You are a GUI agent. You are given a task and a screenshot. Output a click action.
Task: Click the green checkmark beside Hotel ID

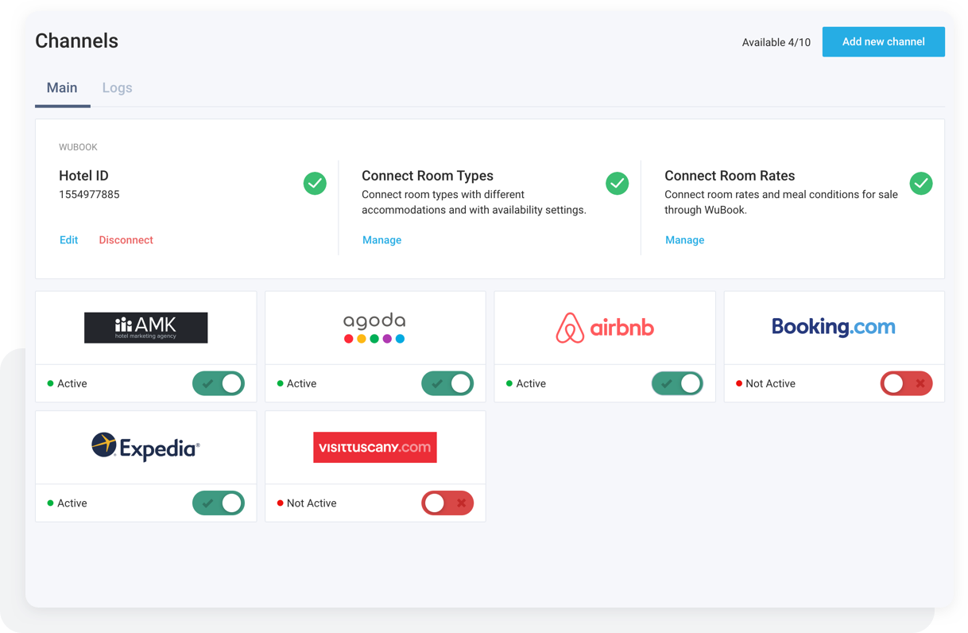[x=315, y=183]
